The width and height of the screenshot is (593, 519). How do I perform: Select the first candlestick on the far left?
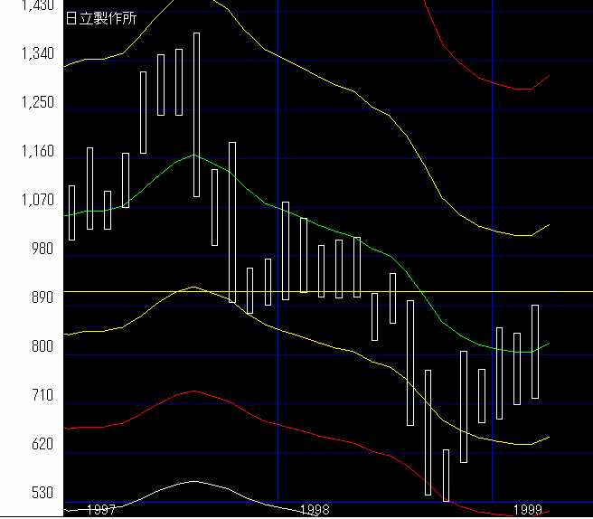[x=72, y=212]
